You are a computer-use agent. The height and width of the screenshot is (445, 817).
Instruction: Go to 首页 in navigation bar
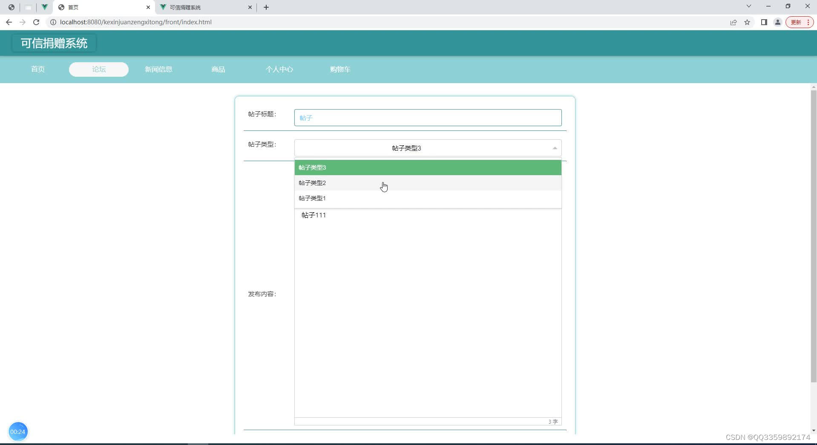(38, 69)
